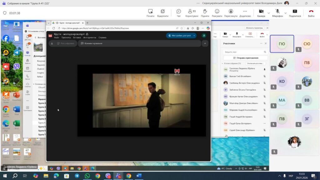Click the Windows taskbar search icon
The height and width of the screenshot is (180, 320).
(x=15, y=176)
